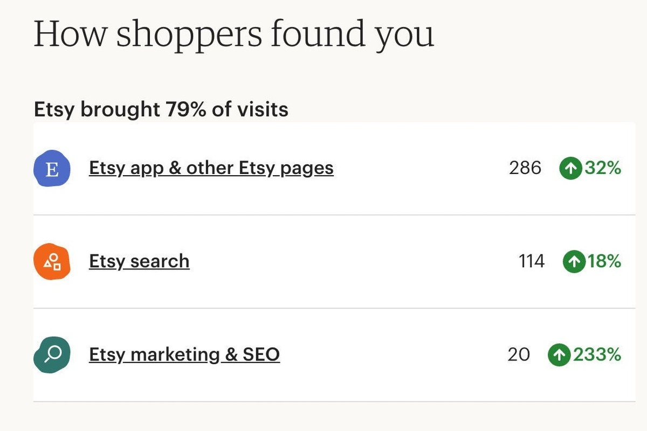Viewport: 647px width, 431px height.
Task: Click the green up arrow beside 32%
Action: pyautogui.click(x=570, y=169)
